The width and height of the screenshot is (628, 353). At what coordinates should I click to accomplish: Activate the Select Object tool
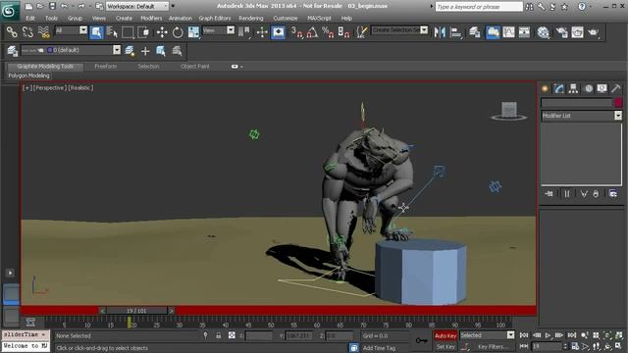pyautogui.click(x=96, y=32)
